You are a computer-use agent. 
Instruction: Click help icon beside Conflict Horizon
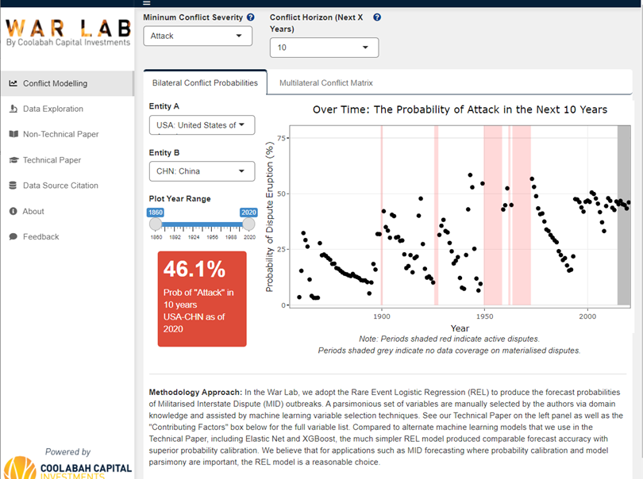[x=377, y=17]
